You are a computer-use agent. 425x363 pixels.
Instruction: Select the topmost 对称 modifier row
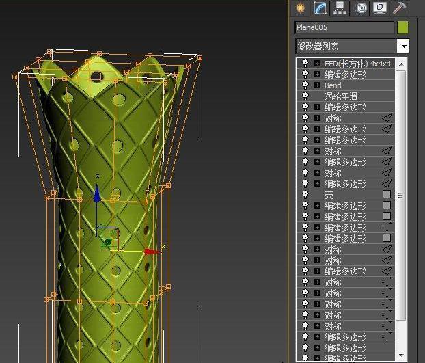[x=346, y=118]
